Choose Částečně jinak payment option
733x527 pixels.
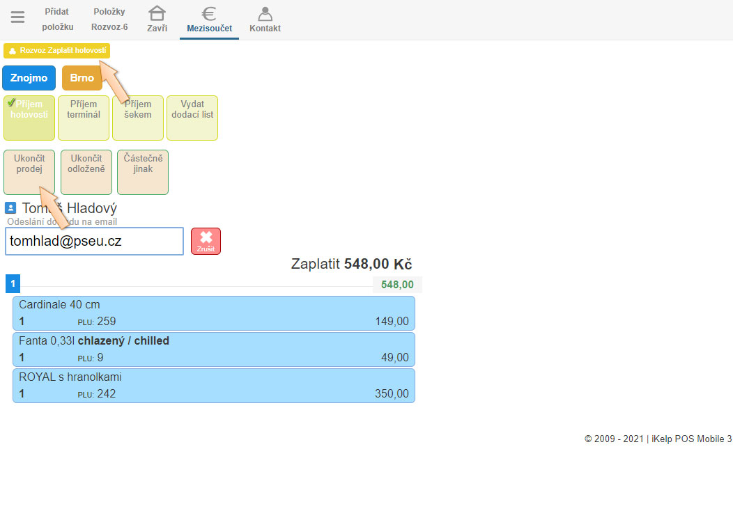coord(143,172)
